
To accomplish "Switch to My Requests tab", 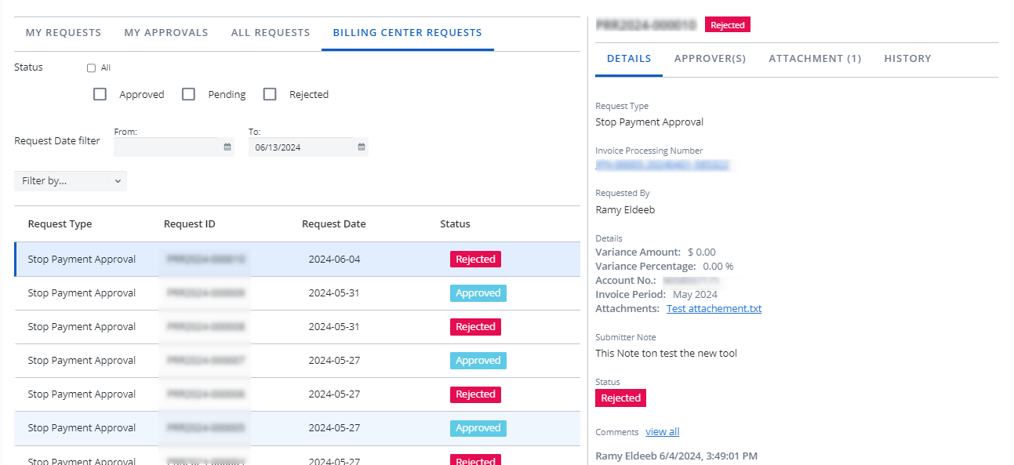I will pyautogui.click(x=64, y=33).
